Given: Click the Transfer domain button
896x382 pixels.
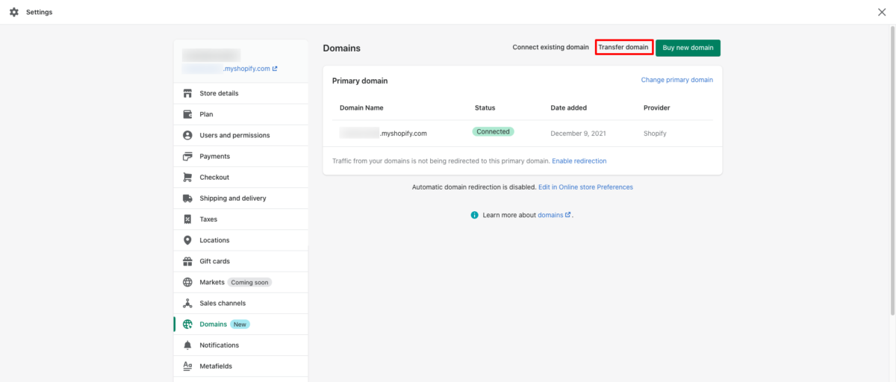Looking at the screenshot, I should click(623, 48).
